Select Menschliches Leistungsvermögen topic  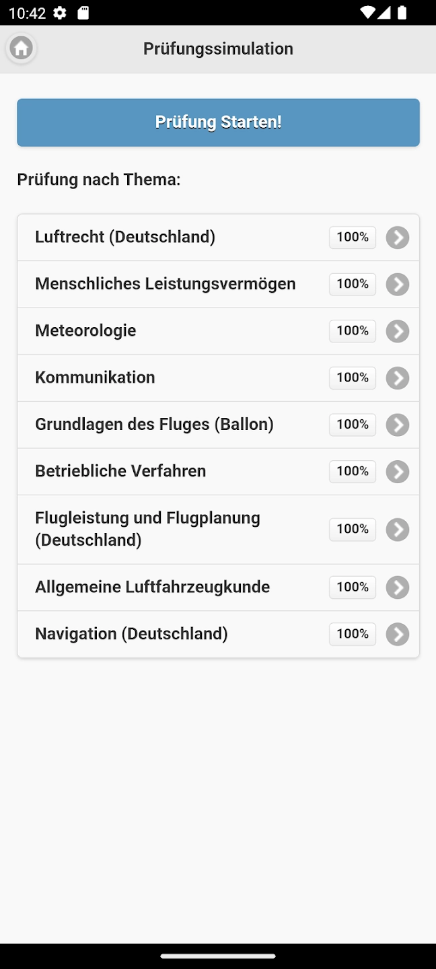[x=166, y=284]
